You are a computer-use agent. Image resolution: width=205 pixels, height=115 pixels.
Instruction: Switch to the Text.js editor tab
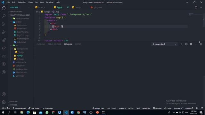click(x=78, y=7)
